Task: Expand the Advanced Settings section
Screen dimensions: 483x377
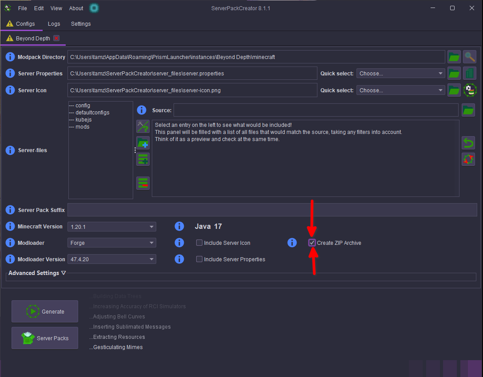Action: click(37, 273)
